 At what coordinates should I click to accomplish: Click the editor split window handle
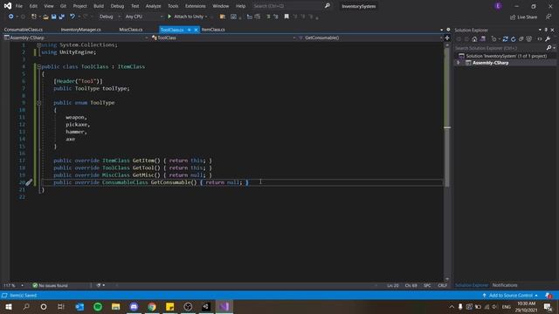[447, 38]
